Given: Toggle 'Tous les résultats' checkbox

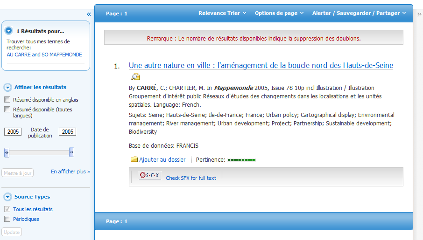Looking at the screenshot, I should (7, 209).
